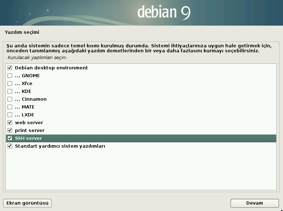Screen dimensions: 283x211
Task: Click the 'web server' row label
Action: (x=29, y=123)
